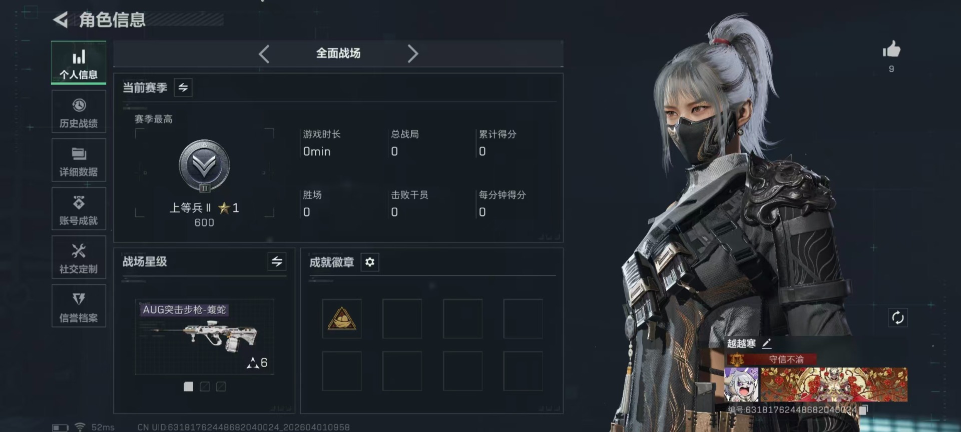Toggle season view beside 当前赛季
The image size is (961, 432).
183,87
